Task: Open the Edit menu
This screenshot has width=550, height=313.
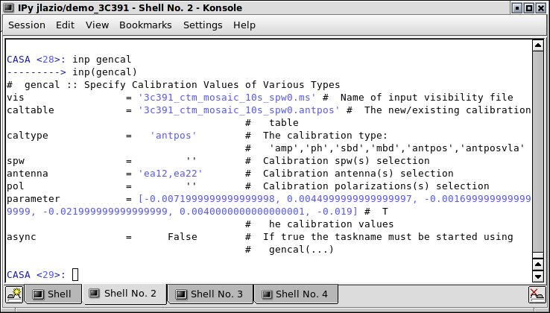Action: [65, 25]
